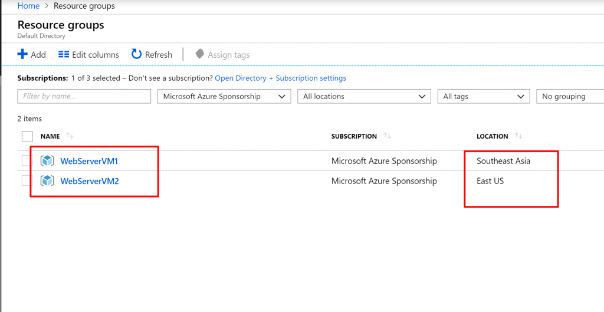The width and height of the screenshot is (604, 312).
Task: Expand the All tags dropdown
Action: (x=484, y=96)
